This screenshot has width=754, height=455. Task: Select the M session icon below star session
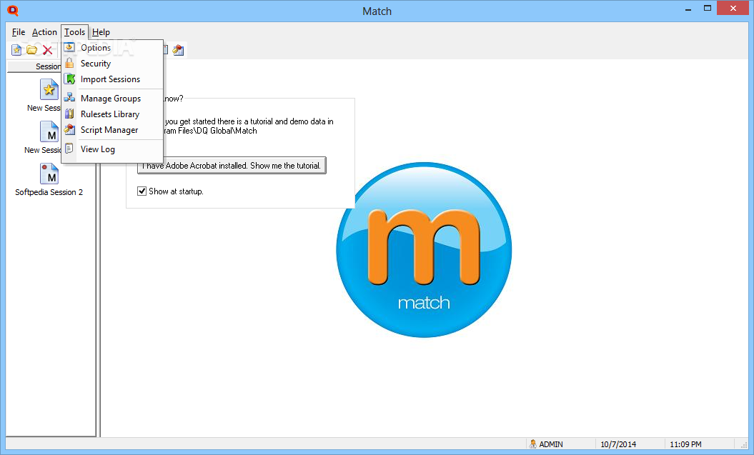coord(49,131)
